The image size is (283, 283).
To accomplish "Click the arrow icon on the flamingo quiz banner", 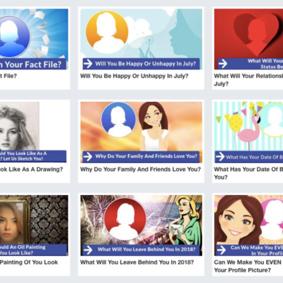I will (220, 157).
